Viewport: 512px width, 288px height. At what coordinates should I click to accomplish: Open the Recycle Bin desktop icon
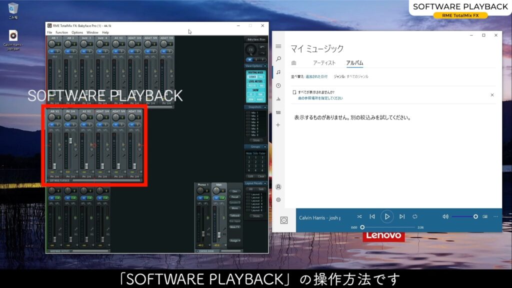[x=13, y=11]
